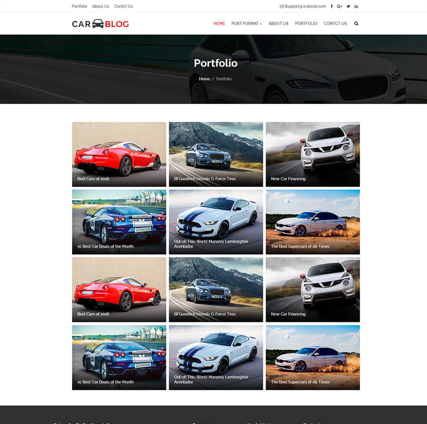
Task: Expand the Post Format dropdown menu
Action: pos(246,23)
